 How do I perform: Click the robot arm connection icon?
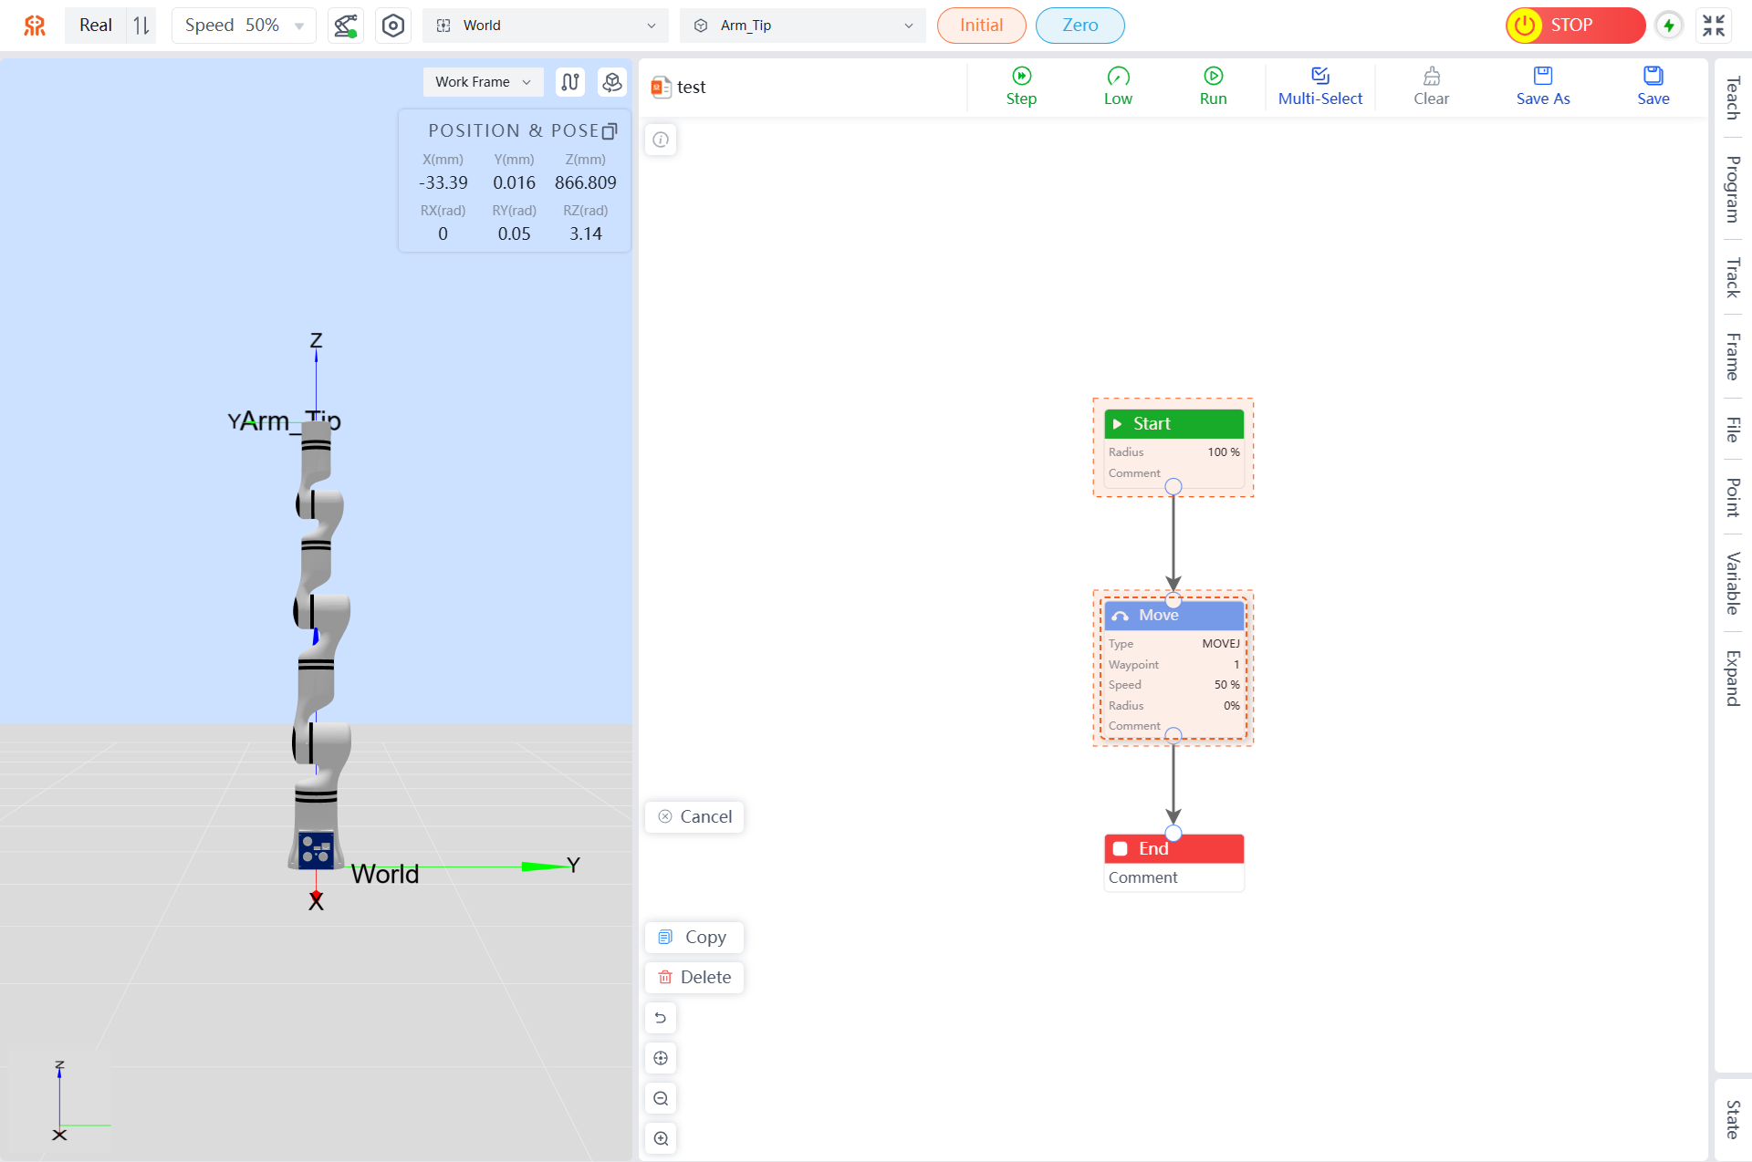coord(346,26)
